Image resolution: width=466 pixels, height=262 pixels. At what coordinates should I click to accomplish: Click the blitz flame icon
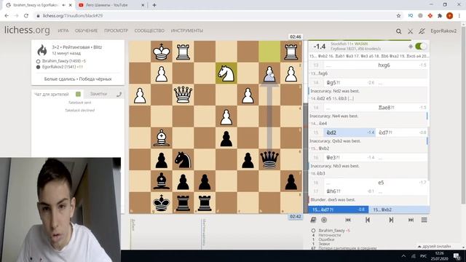pos(42,50)
